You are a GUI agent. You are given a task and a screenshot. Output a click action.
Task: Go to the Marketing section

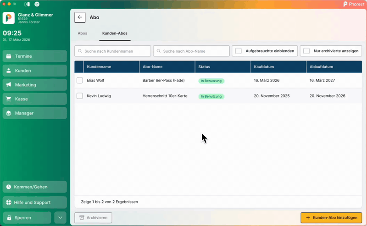pos(34,85)
